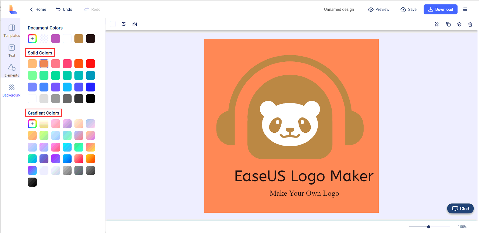Preview the design
The image size is (479, 233).
click(379, 9)
